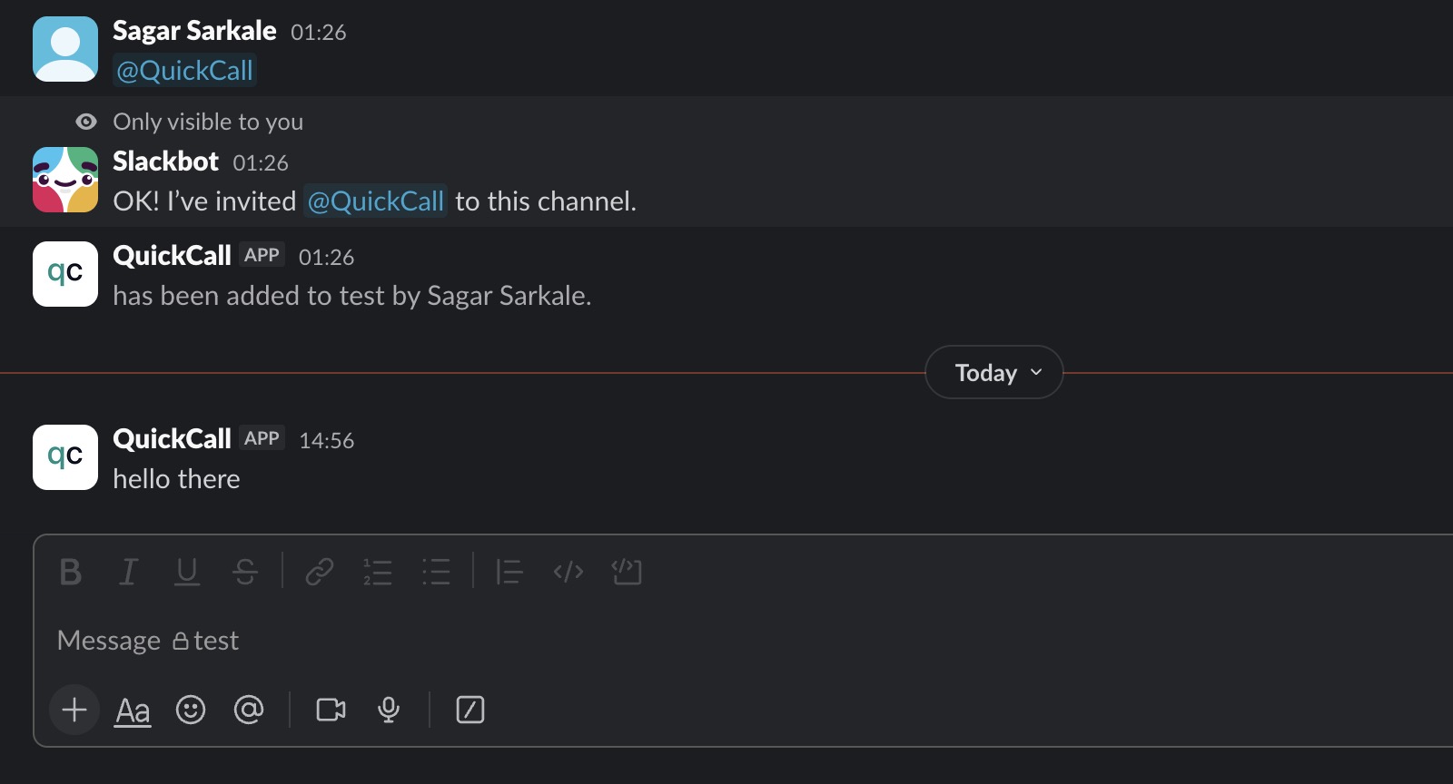The image size is (1453, 784).
Task: Start an ordered numbered list
Action: click(378, 572)
